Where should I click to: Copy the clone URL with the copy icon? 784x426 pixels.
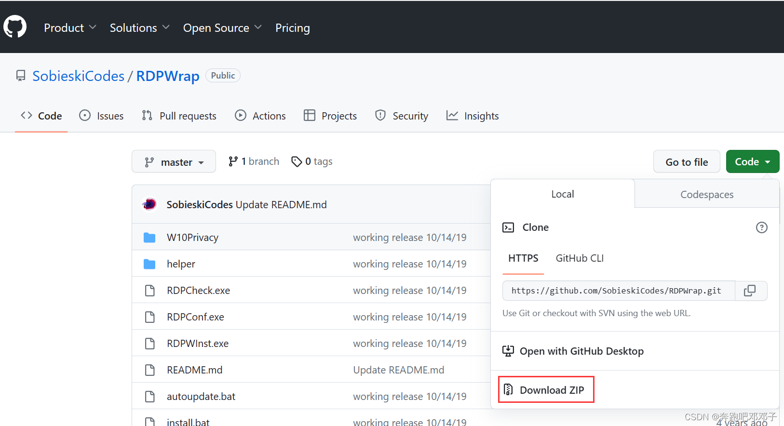[751, 291]
